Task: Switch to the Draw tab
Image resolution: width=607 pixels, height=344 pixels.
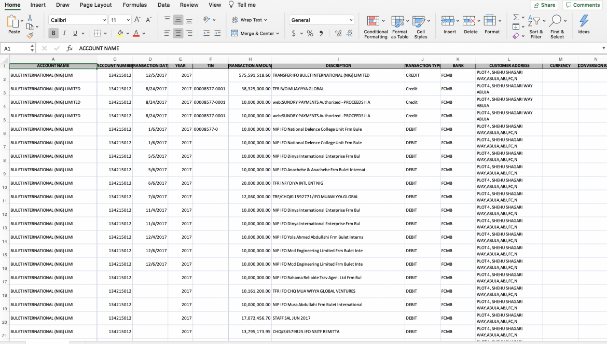Action: pos(63,5)
